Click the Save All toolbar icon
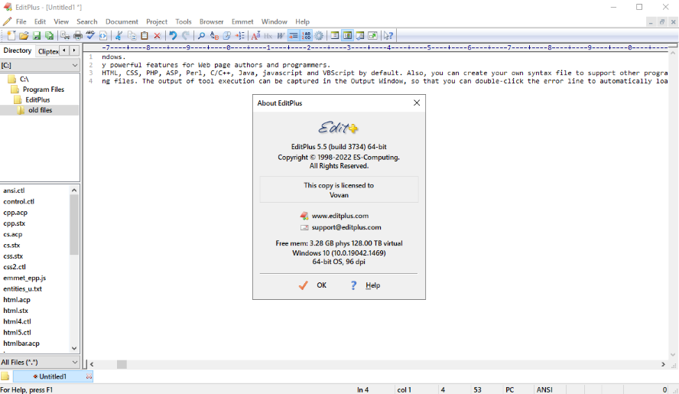The height and width of the screenshot is (394, 679). (50, 35)
